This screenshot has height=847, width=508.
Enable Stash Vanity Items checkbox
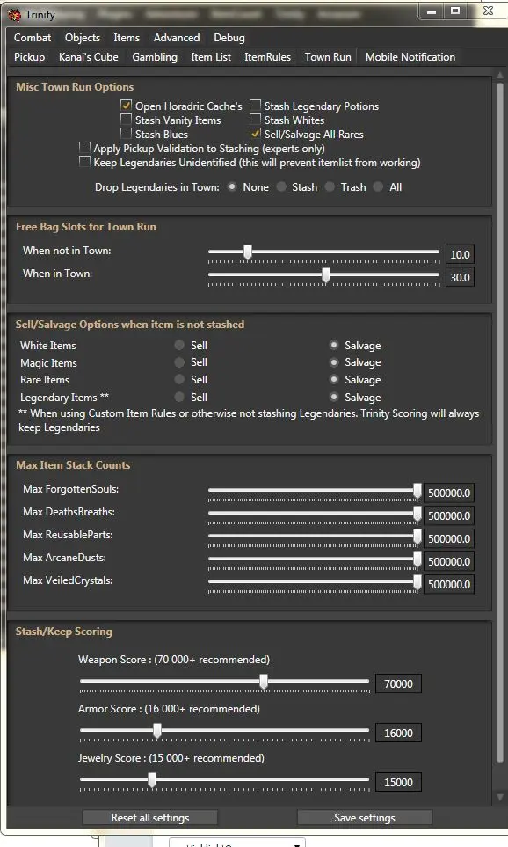[126, 119]
